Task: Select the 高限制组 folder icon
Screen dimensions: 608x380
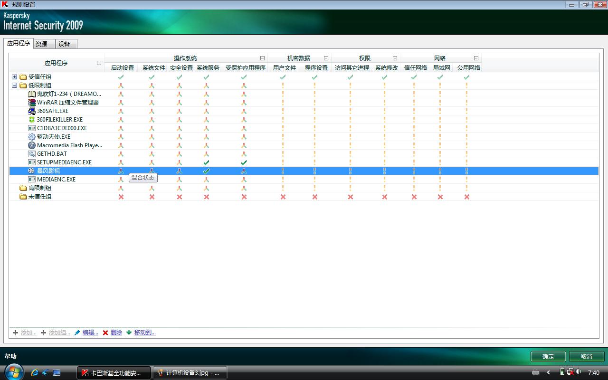Action: (23, 188)
